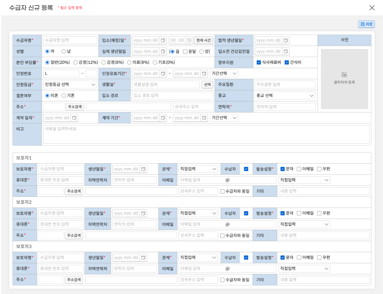Open calendar for 보호자1 생년월일

click(143, 169)
